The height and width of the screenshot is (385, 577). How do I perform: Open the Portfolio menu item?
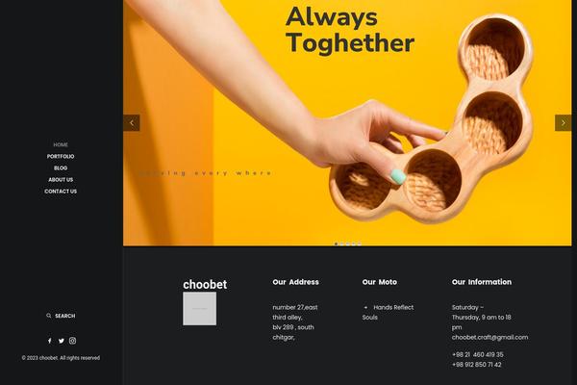click(61, 156)
